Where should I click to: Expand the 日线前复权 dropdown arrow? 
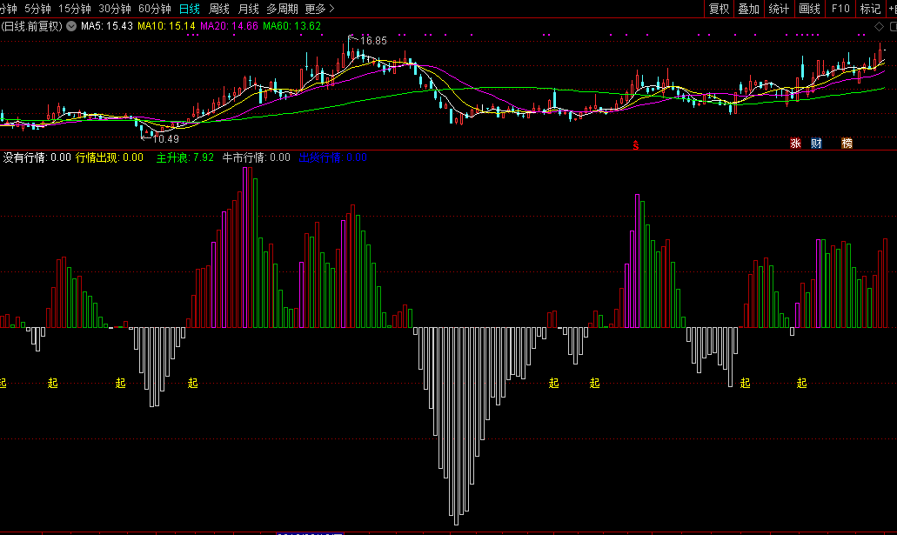pyautogui.click(x=70, y=26)
